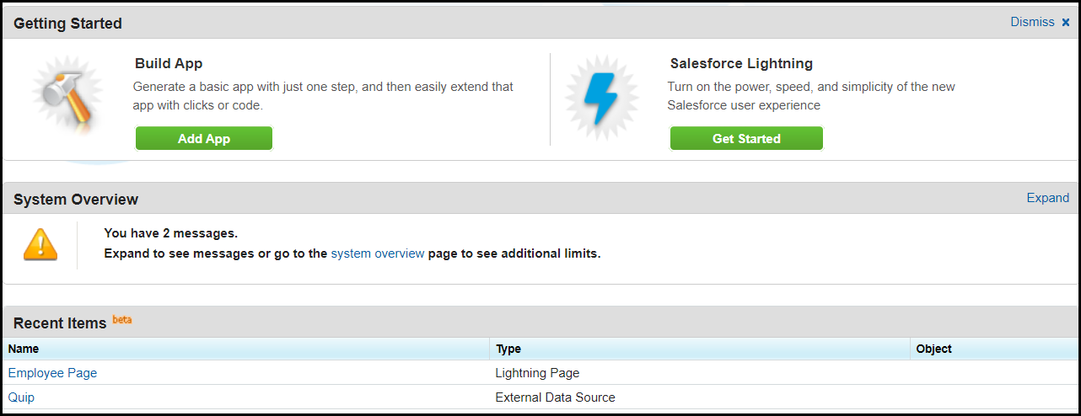
Task: Click the beta label beside Recent Items
Action: tap(122, 320)
